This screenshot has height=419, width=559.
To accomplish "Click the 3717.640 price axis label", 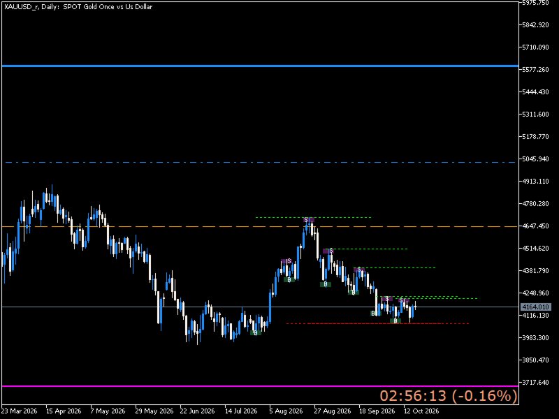I will [535, 382].
